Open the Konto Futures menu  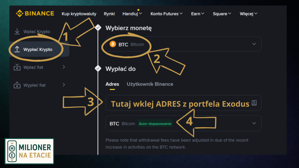[x=166, y=14]
